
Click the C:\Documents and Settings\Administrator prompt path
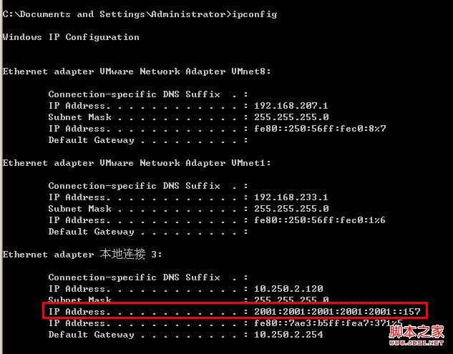(114, 14)
